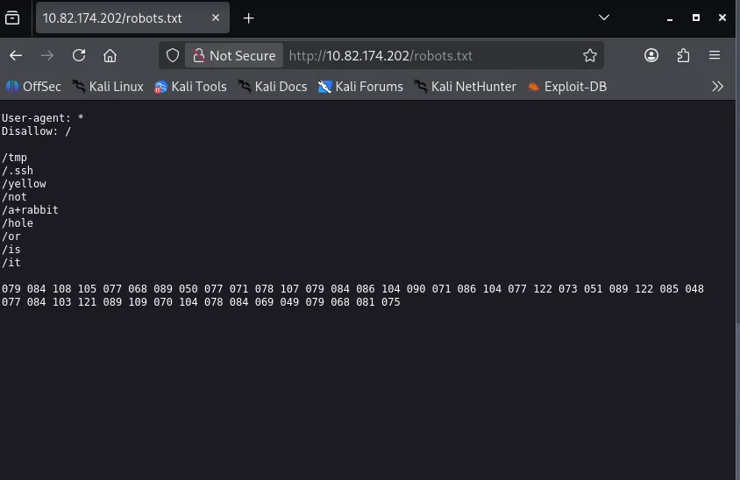Select the 10.82.174.202/robots.txt tab
740x480 pixels.
pyautogui.click(x=114, y=18)
